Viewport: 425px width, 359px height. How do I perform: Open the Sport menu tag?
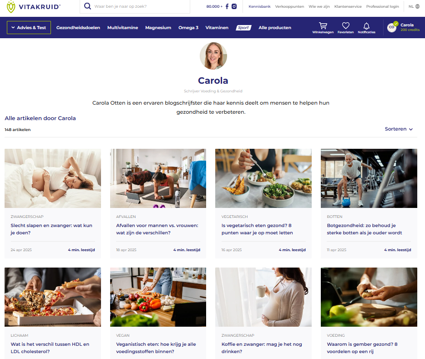click(x=243, y=28)
